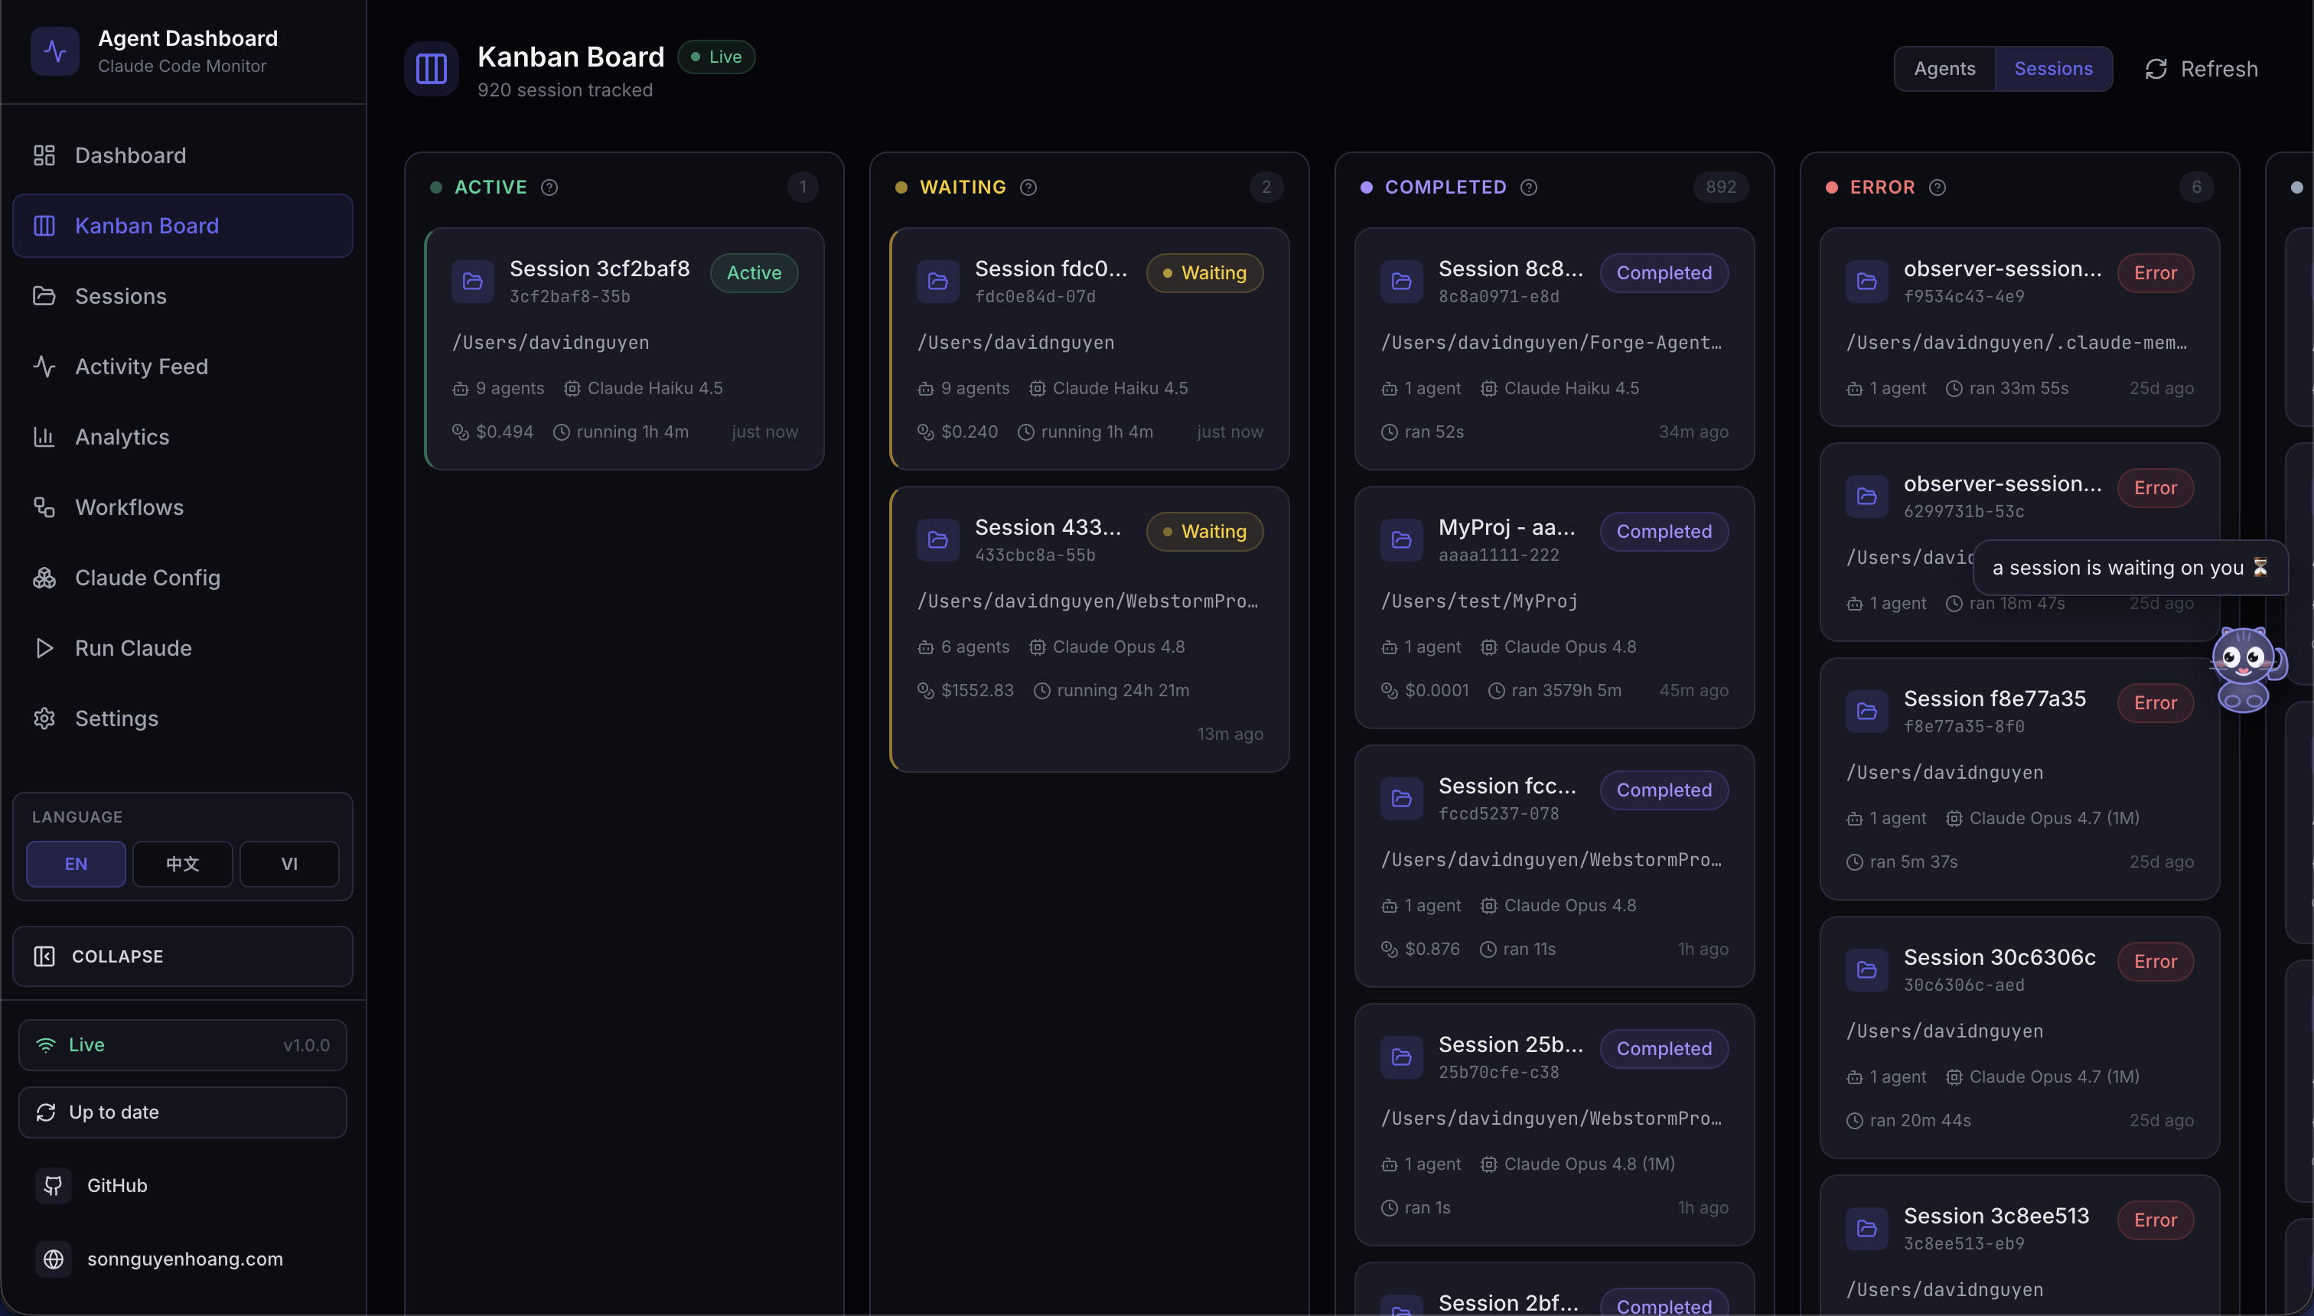This screenshot has width=2314, height=1316.
Task: Click Waiting badge on Session fdc0
Action: pos(1205,273)
